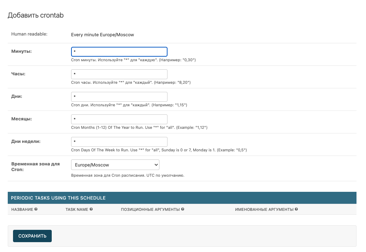The image size is (366, 252).
Task: Save the crontab with СОХРАНИТЬ button
Action: point(32,236)
